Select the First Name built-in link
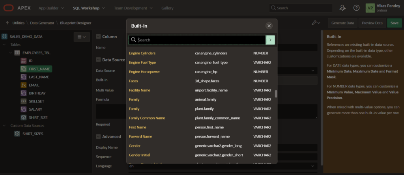 click(x=137, y=127)
